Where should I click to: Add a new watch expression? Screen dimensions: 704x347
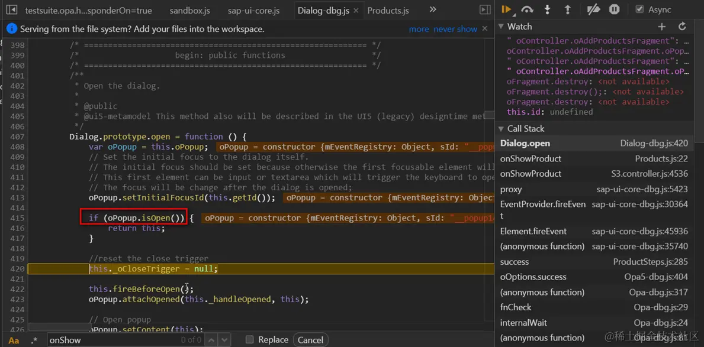click(x=661, y=27)
